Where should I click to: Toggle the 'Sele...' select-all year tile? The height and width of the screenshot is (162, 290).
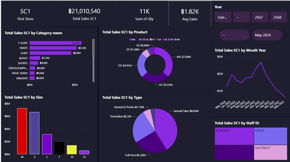[223, 17]
